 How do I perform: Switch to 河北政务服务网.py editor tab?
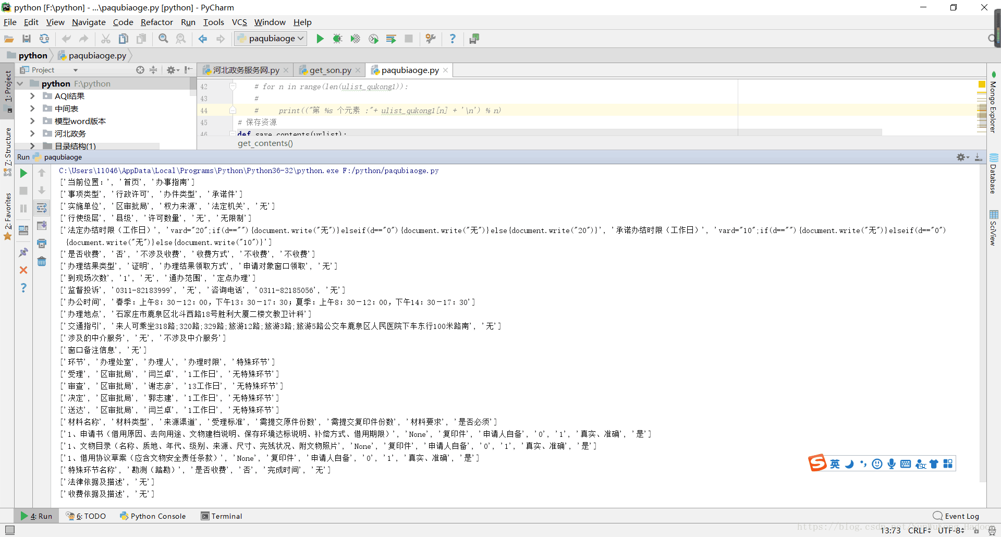[246, 70]
